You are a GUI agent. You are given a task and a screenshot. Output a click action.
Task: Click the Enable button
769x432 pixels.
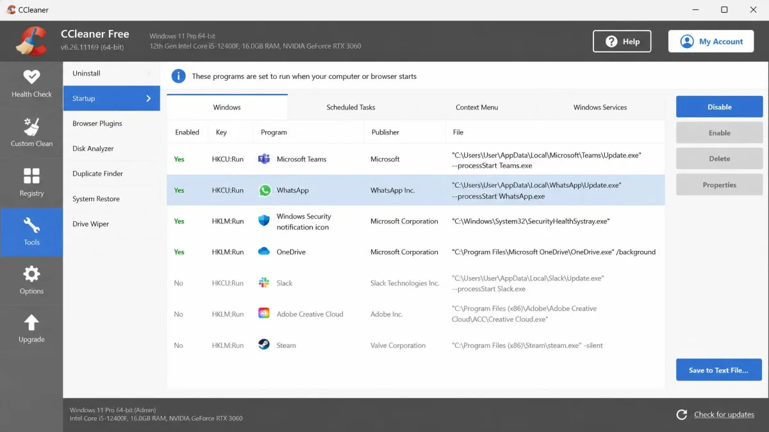click(719, 133)
